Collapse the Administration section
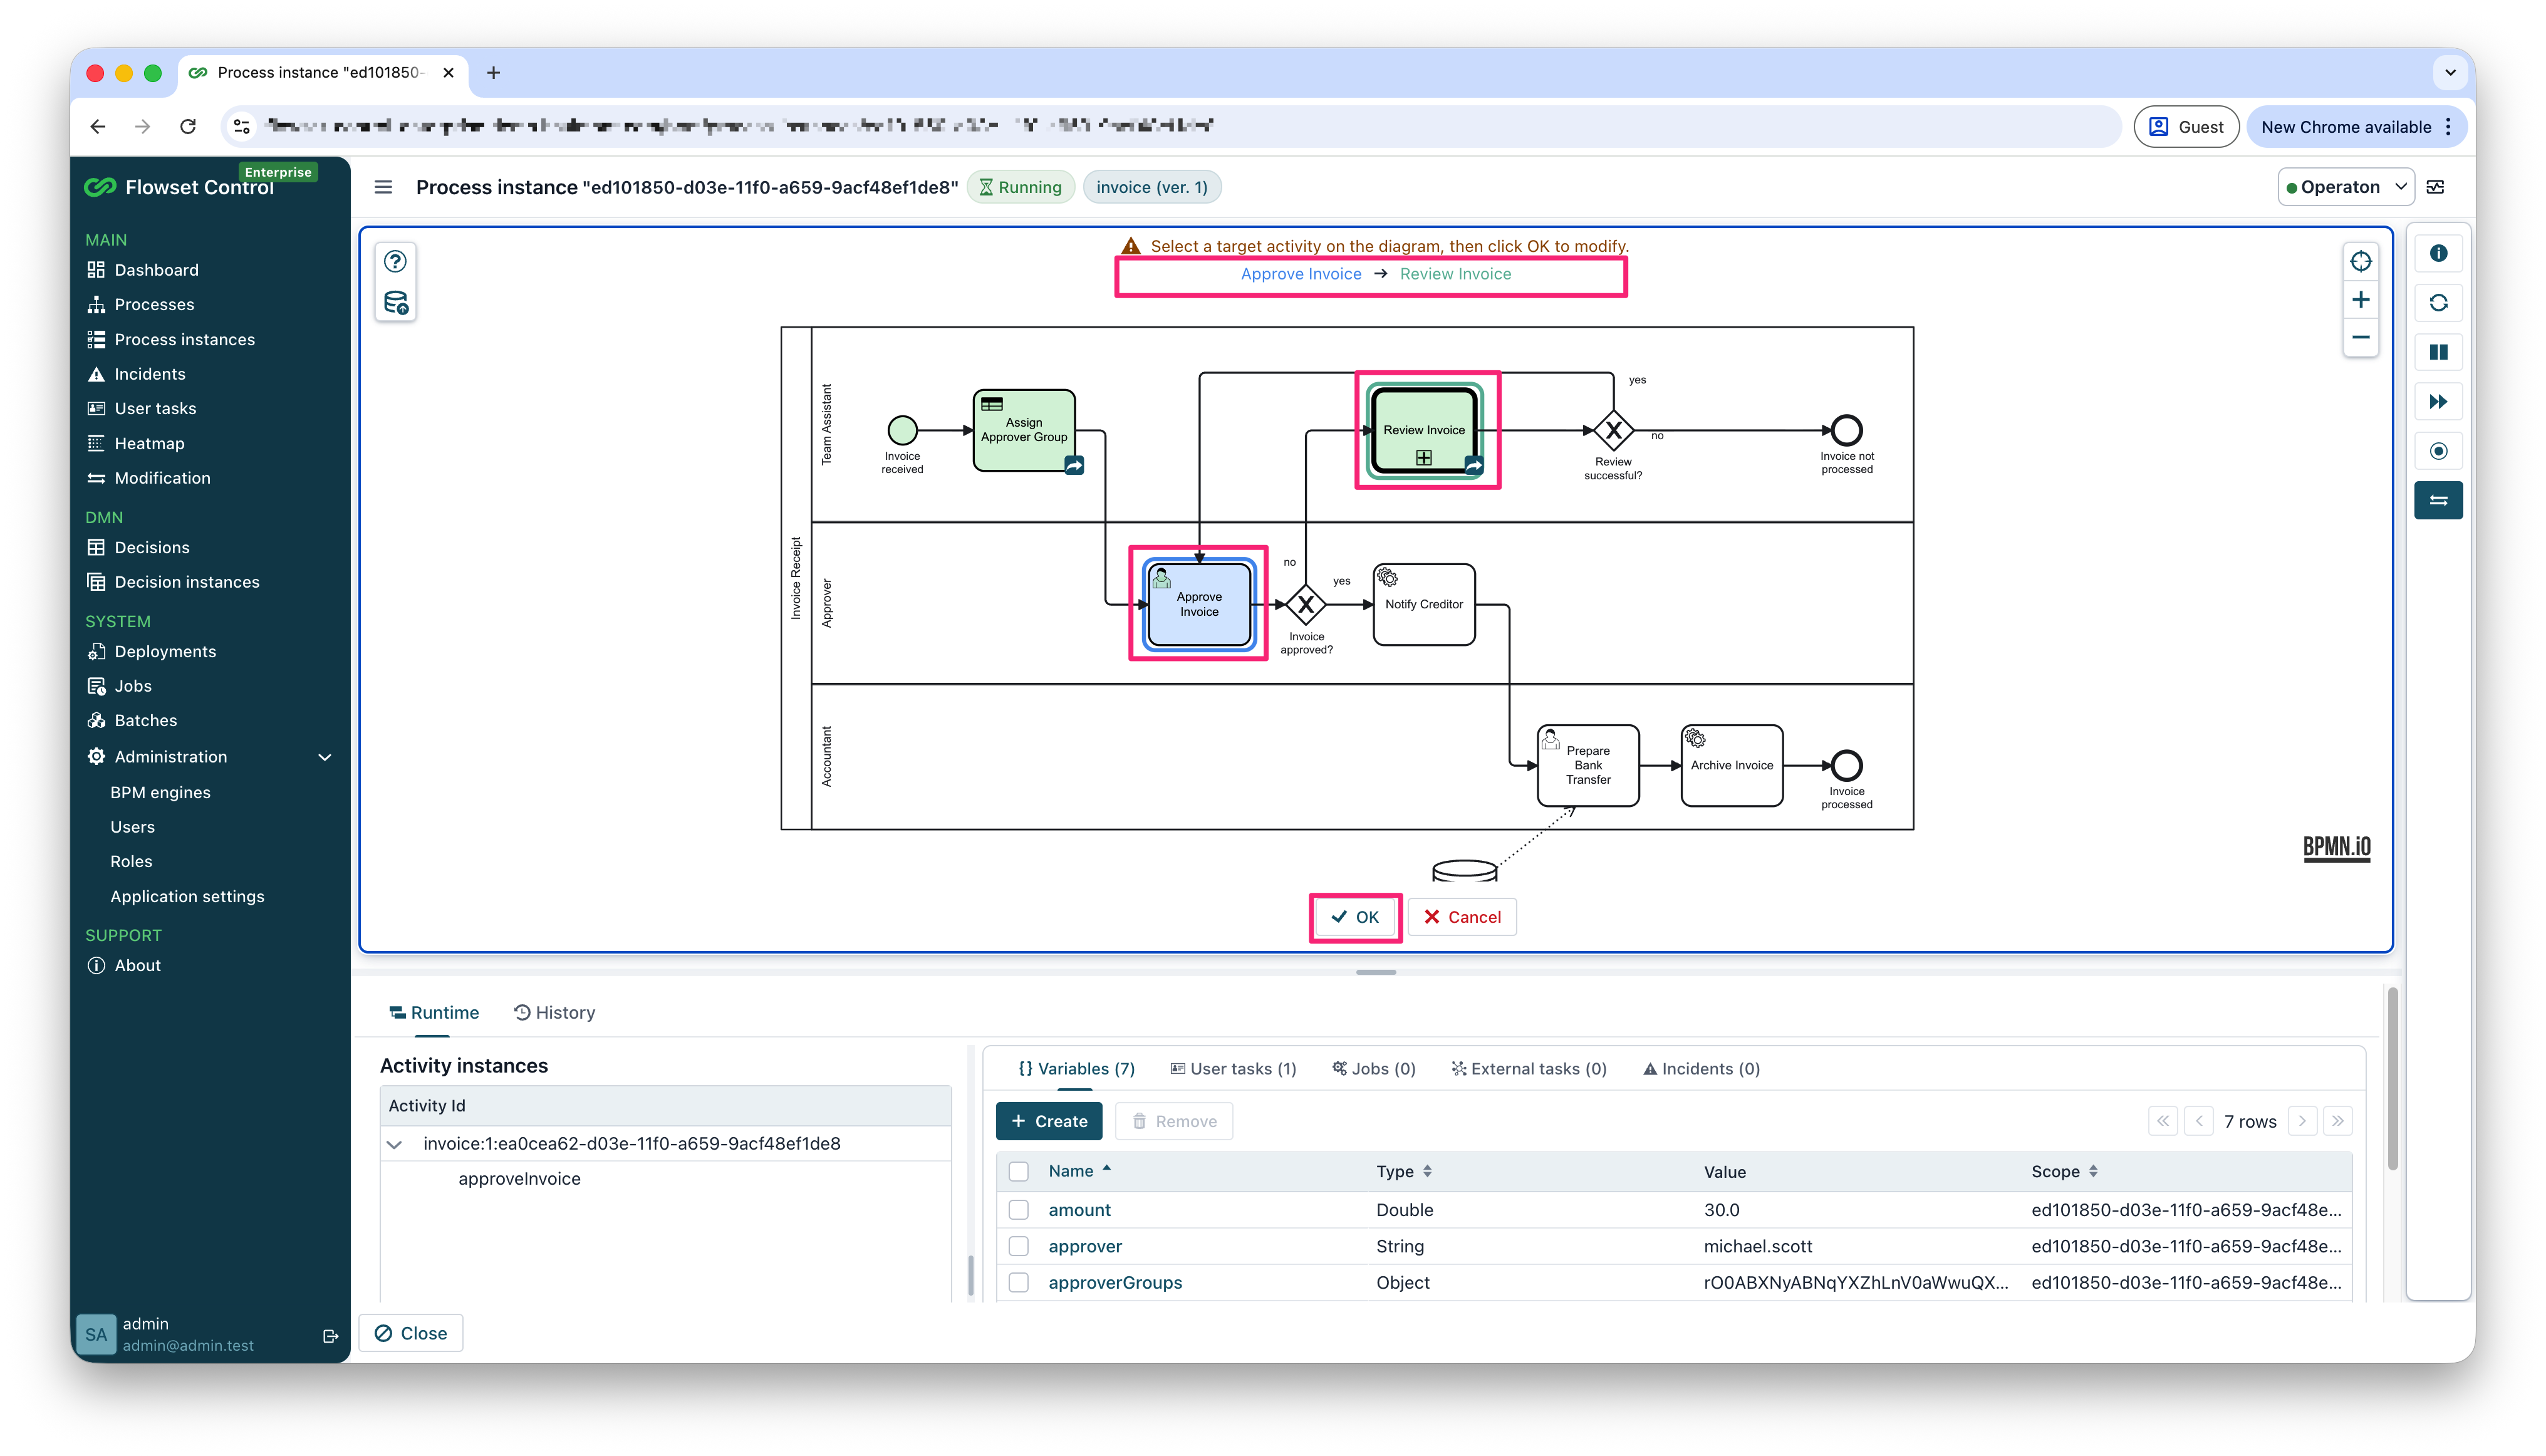Image resolution: width=2546 pixels, height=1456 pixels. click(x=324, y=757)
